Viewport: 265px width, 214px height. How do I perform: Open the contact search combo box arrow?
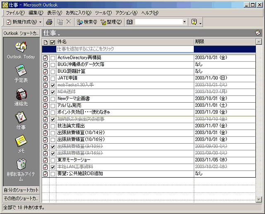coord(185,22)
